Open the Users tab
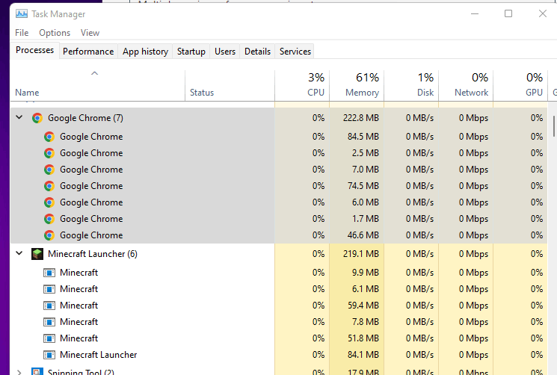The height and width of the screenshot is (375, 557). pos(225,52)
